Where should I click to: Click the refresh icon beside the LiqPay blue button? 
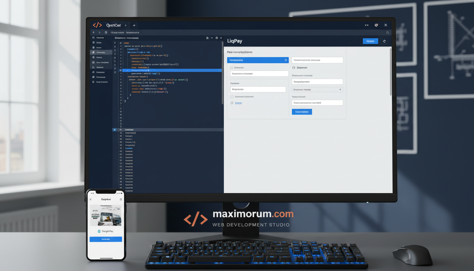coord(384,41)
